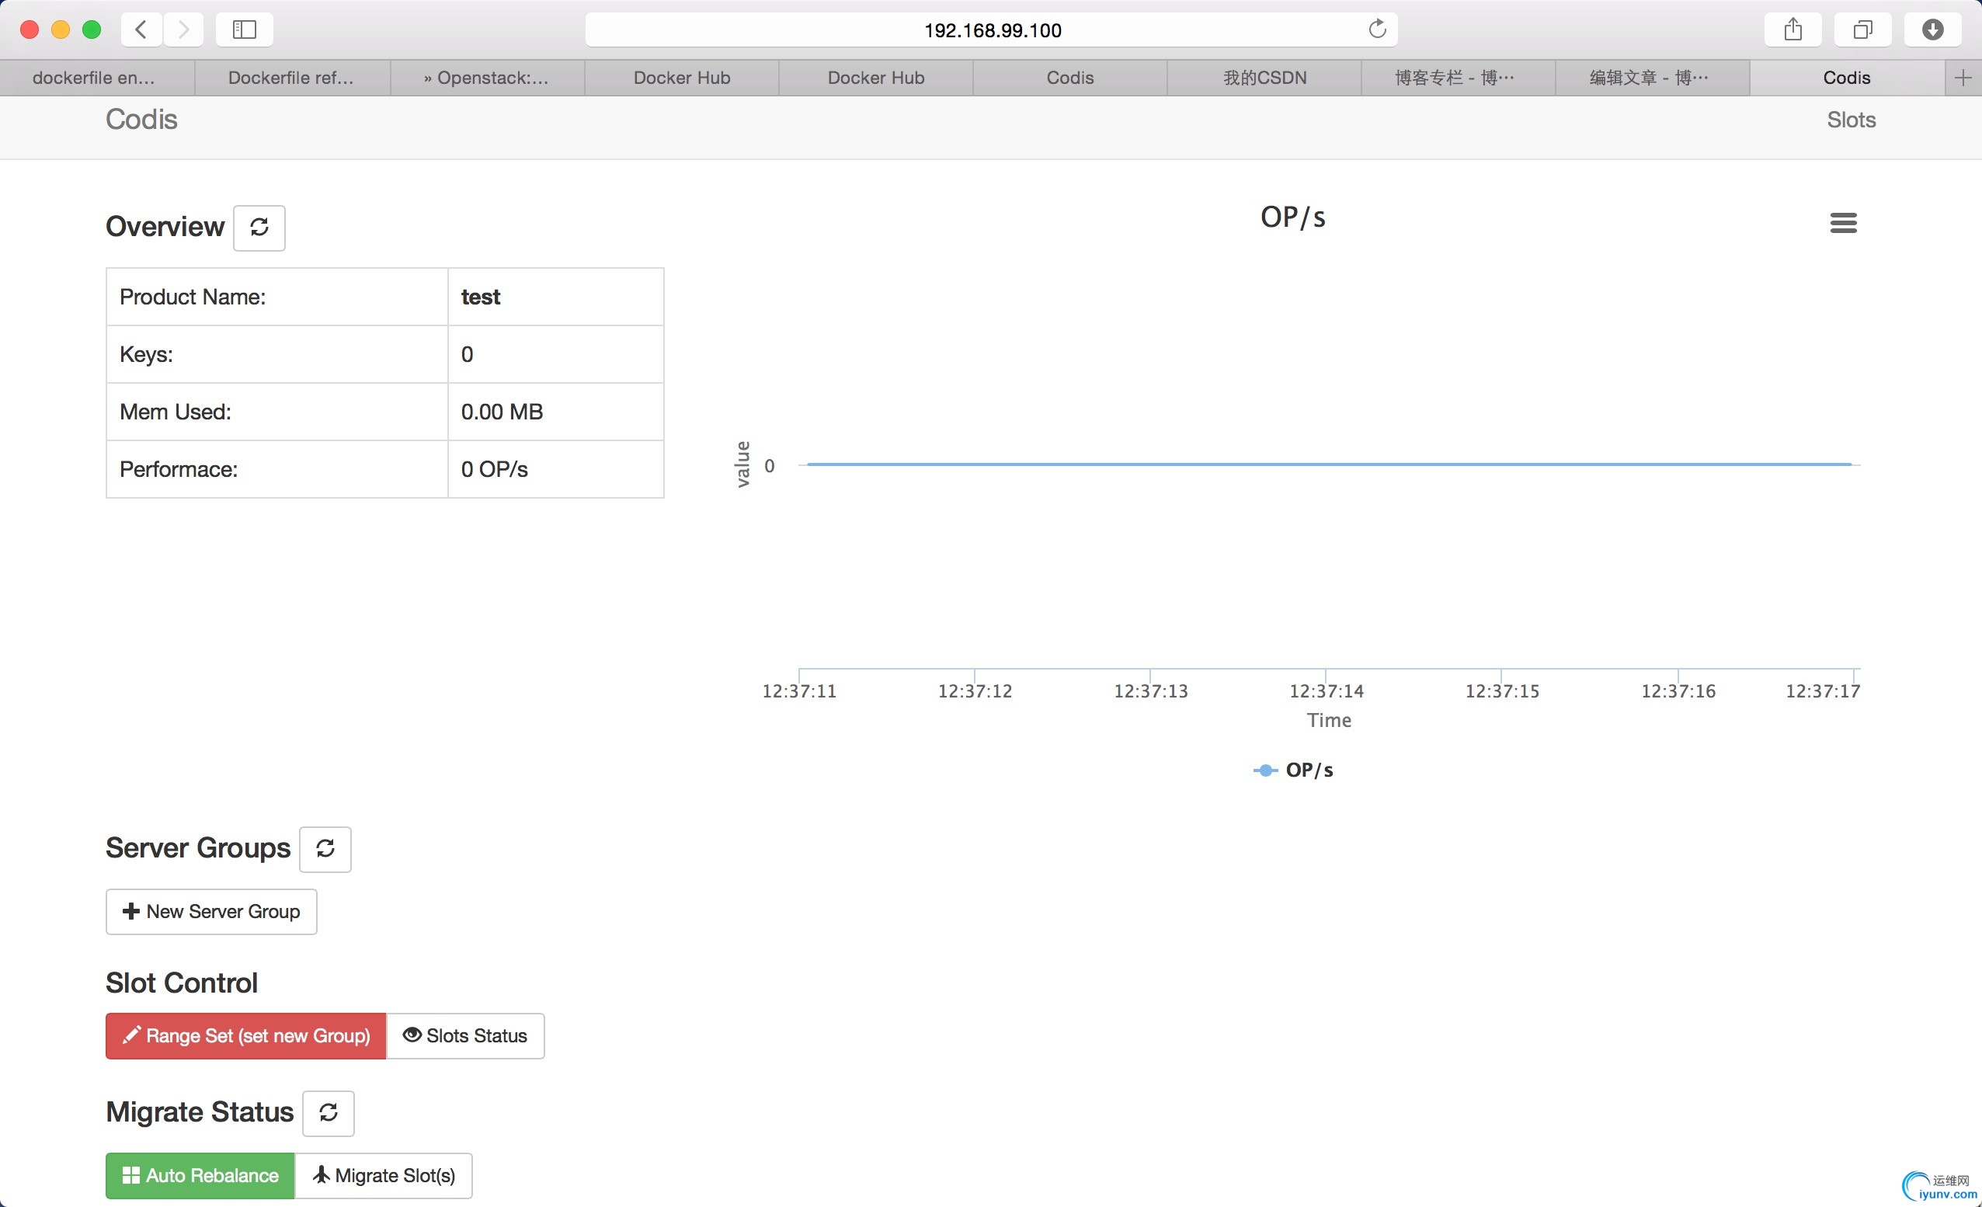Add a new Safari tab
Viewport: 1982px width, 1207px height.
pyautogui.click(x=1963, y=78)
